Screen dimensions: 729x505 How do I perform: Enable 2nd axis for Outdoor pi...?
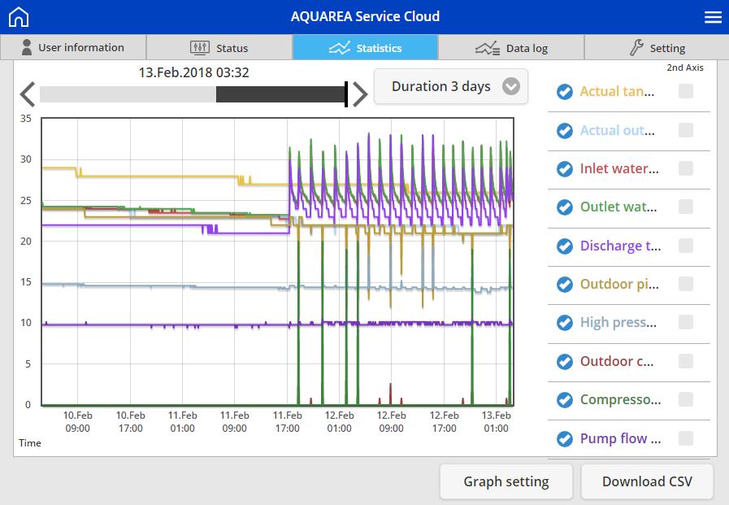pyautogui.click(x=686, y=284)
